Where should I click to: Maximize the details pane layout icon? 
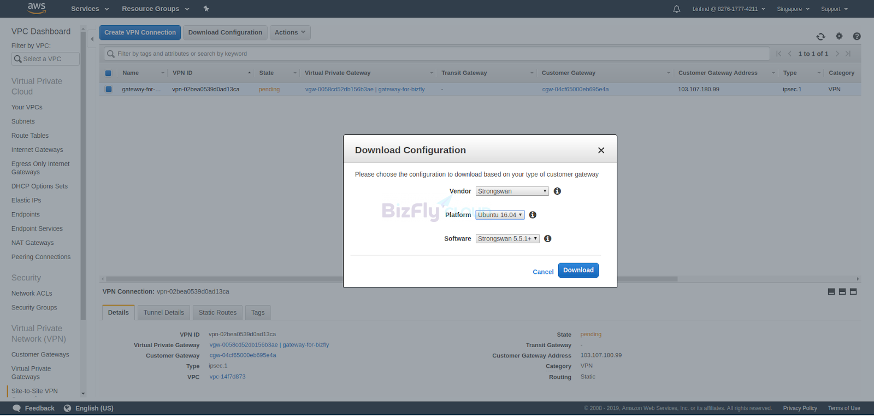click(x=853, y=291)
